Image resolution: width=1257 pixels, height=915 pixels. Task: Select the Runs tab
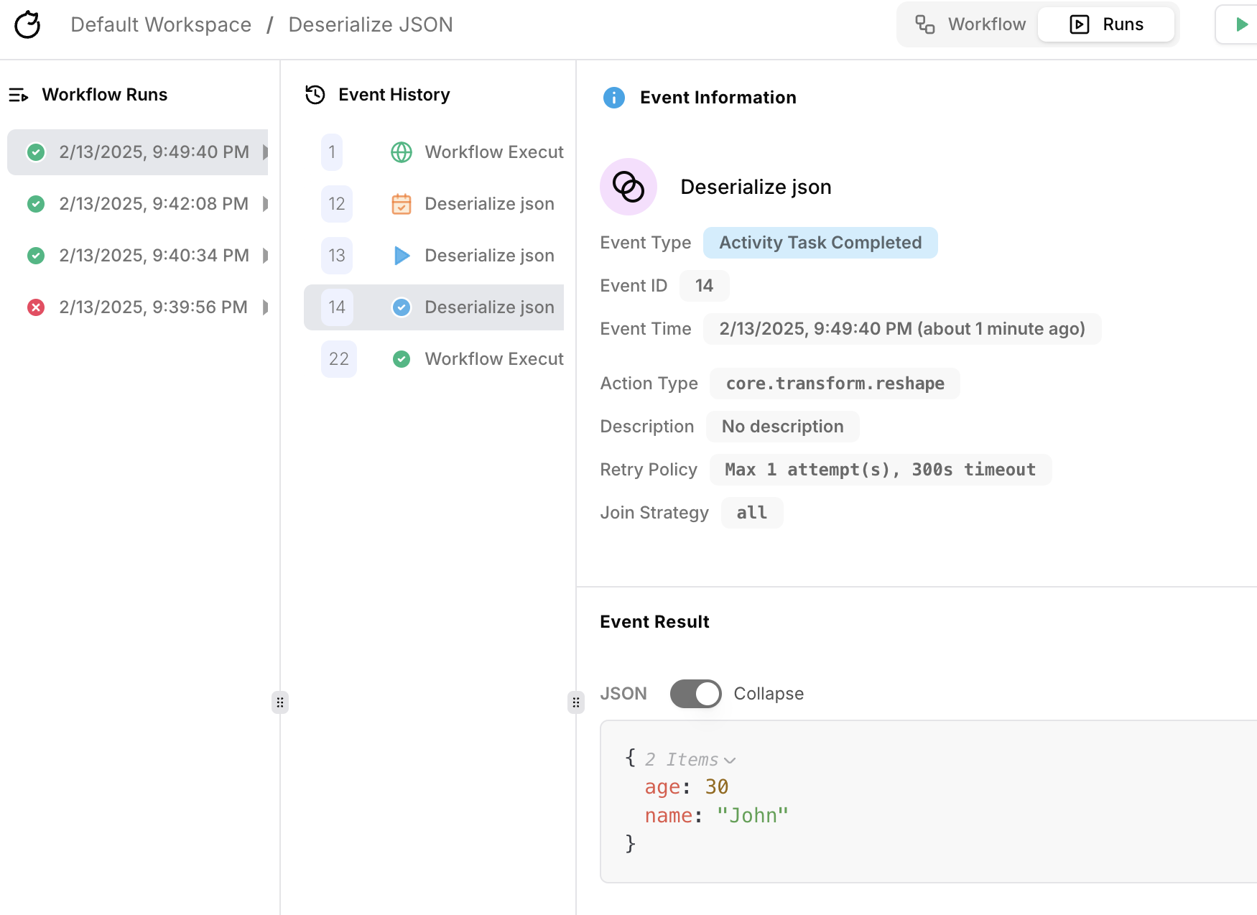click(x=1106, y=24)
